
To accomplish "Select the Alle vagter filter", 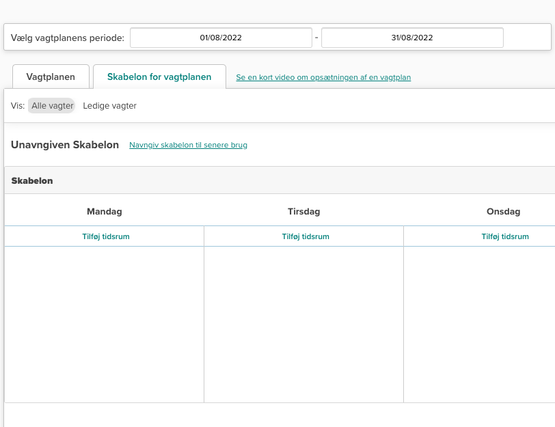I will tap(52, 106).
